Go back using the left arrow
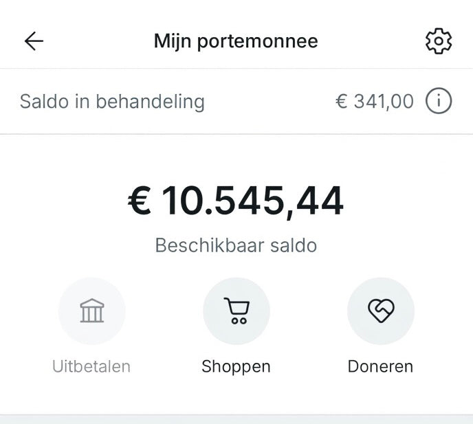The width and height of the screenshot is (473, 424). point(34,41)
